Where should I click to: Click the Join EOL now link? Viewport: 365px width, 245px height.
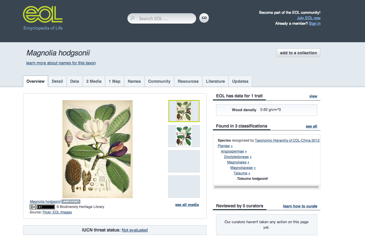(309, 18)
